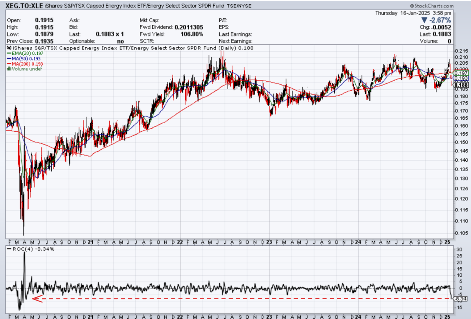The height and width of the screenshot is (319, 471).
Task: Click the XEG.TO:XLE ticker symbol heading
Action: [x=24, y=6]
